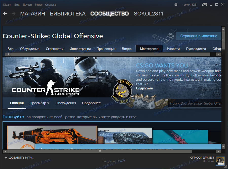Click Страница в магазине button
Image resolution: width=228 pixels, height=169 pixels.
pyautogui.click(x=199, y=36)
